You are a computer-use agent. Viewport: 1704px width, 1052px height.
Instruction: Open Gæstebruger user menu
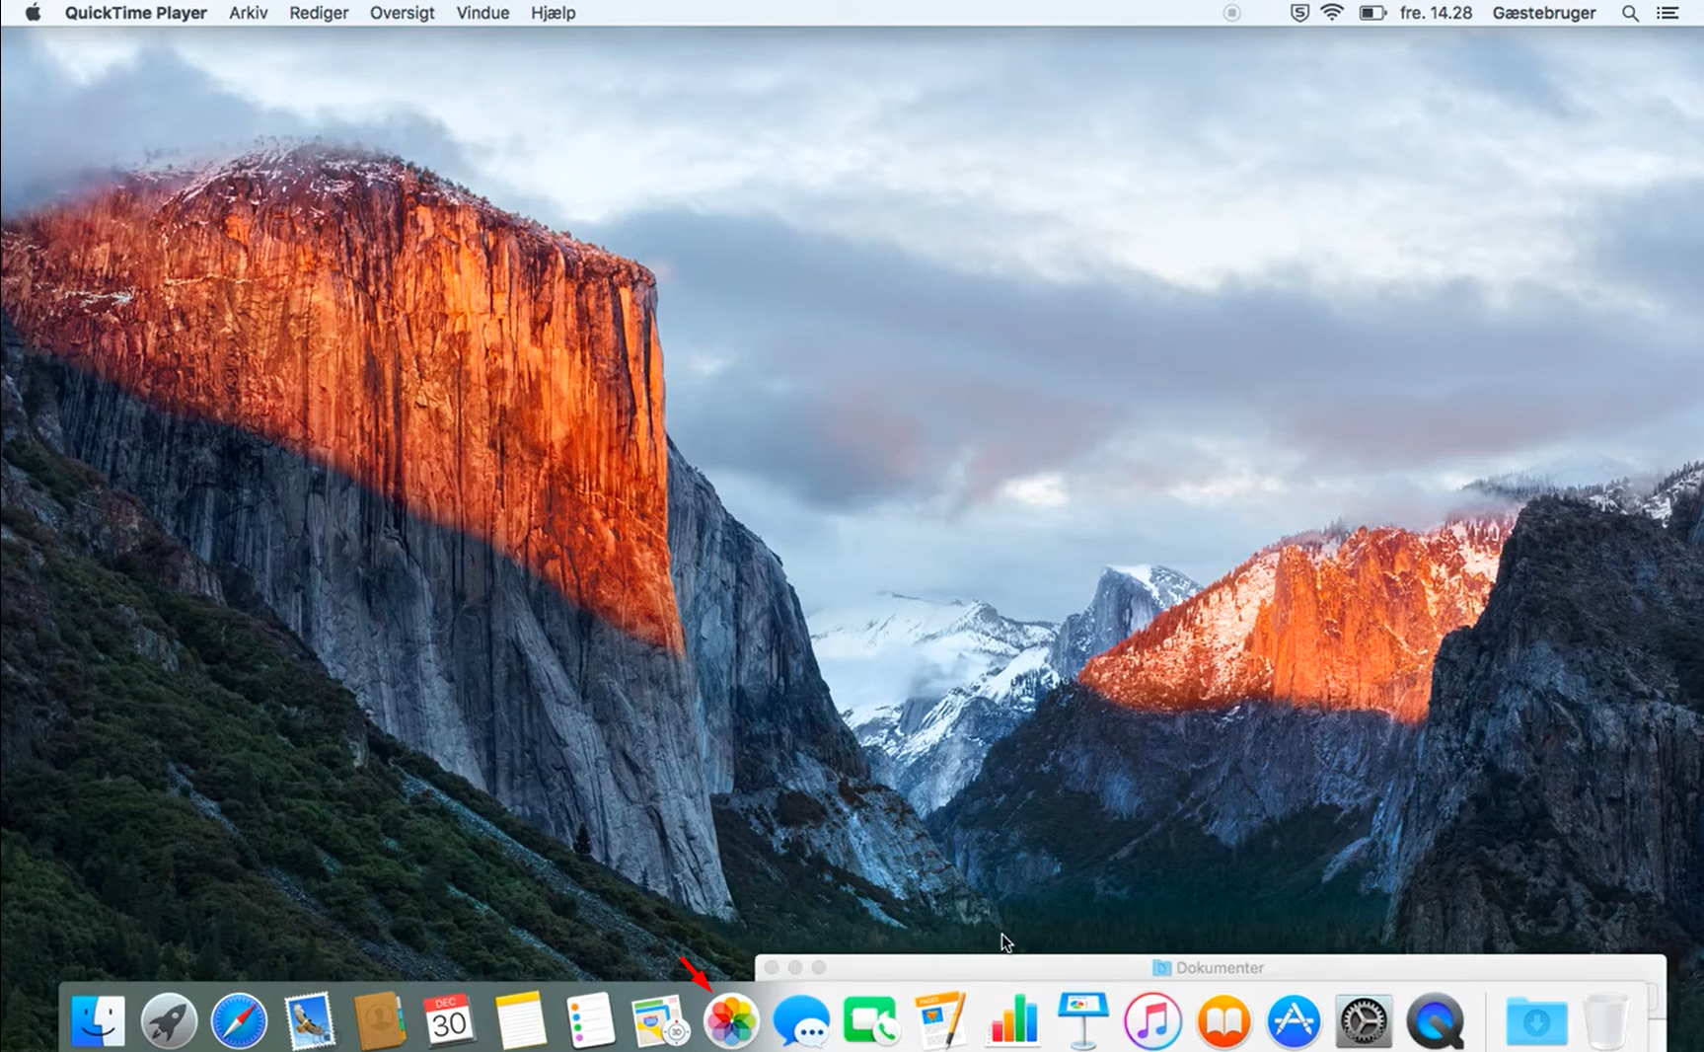click(x=1544, y=13)
